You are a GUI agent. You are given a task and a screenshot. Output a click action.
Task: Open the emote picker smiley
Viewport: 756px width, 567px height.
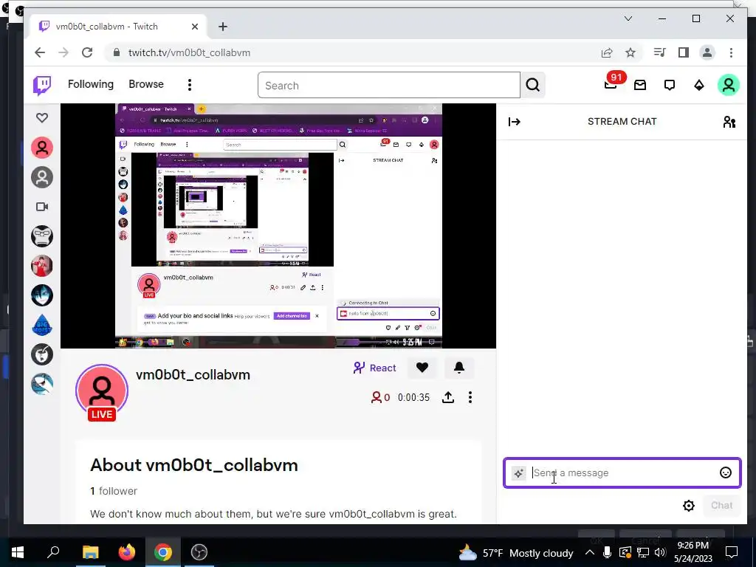coord(725,473)
